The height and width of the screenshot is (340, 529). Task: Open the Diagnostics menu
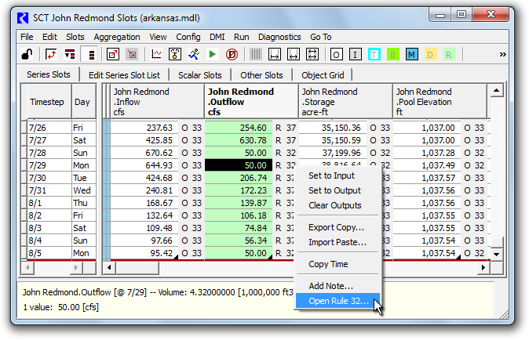(279, 37)
